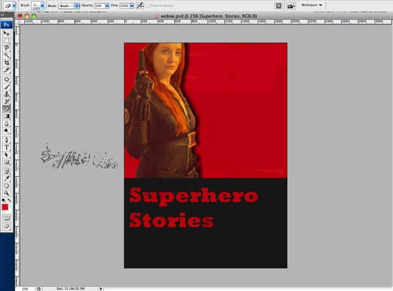Viewport: 393px width, 291px height.
Task: Click the Superhero text on canvas
Action: pyautogui.click(x=194, y=197)
